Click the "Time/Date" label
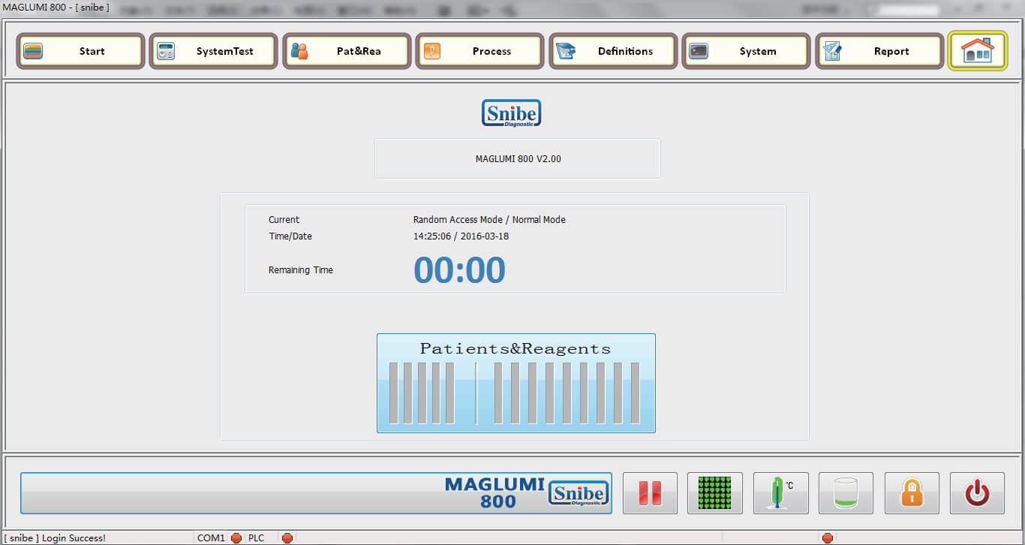Image resolution: width=1025 pixels, height=545 pixels. [x=290, y=236]
